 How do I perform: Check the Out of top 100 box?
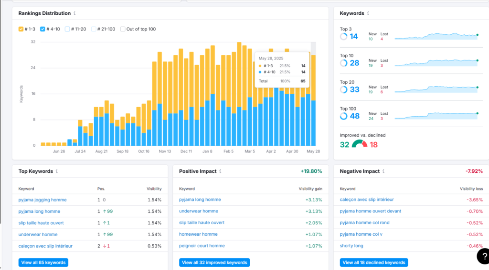point(123,29)
